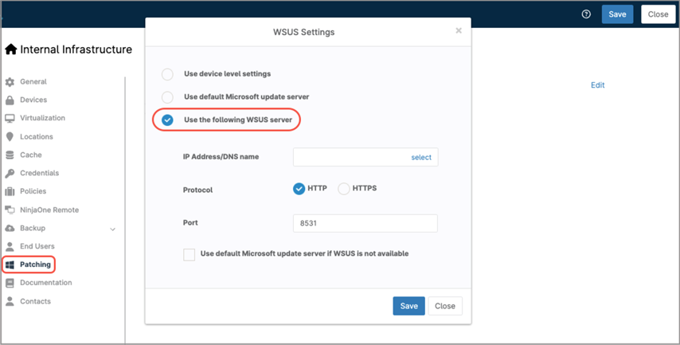This screenshot has width=680, height=345.
Task: Click the General gear icon
Action: 10,81
